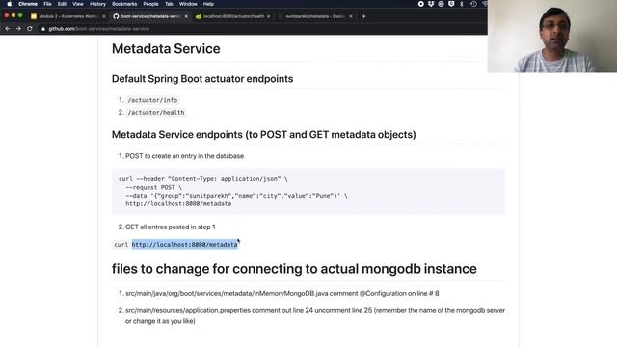Click the --request POST line

pos(153,187)
